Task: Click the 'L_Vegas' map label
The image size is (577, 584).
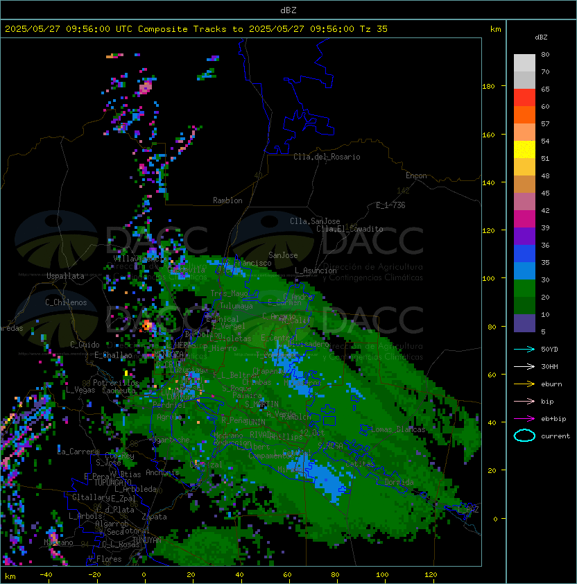Action: (x=80, y=390)
